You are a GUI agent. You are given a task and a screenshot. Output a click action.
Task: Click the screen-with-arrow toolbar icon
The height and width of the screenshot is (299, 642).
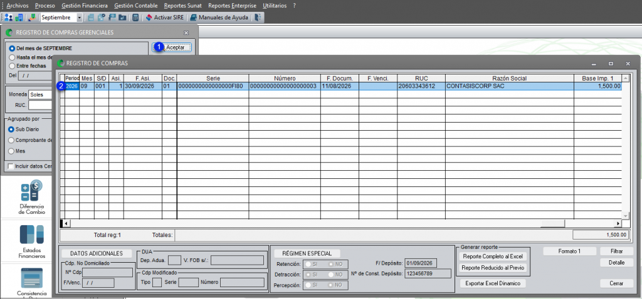coord(112,18)
